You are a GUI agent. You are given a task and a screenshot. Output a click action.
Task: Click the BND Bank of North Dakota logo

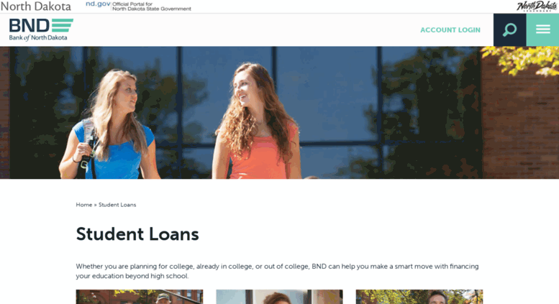[x=41, y=30]
